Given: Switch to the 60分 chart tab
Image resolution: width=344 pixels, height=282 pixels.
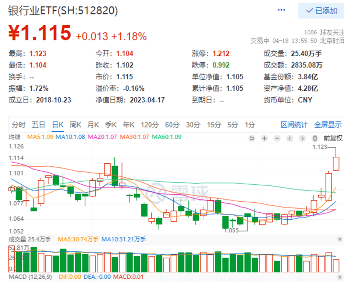Looking at the screenshot, I should pos(172,125).
